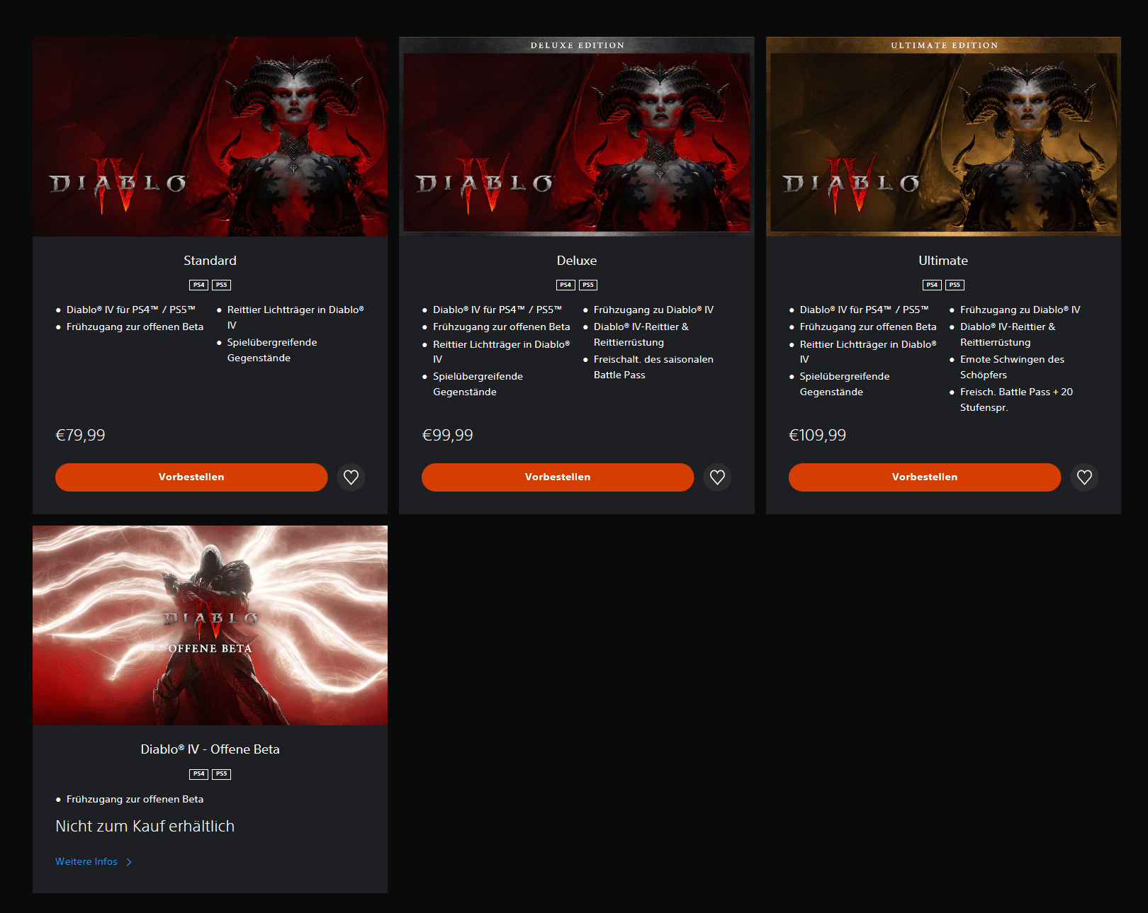Click chevron arrow next to Weitere Infos
Screen dimensions: 1148x913
point(129,862)
